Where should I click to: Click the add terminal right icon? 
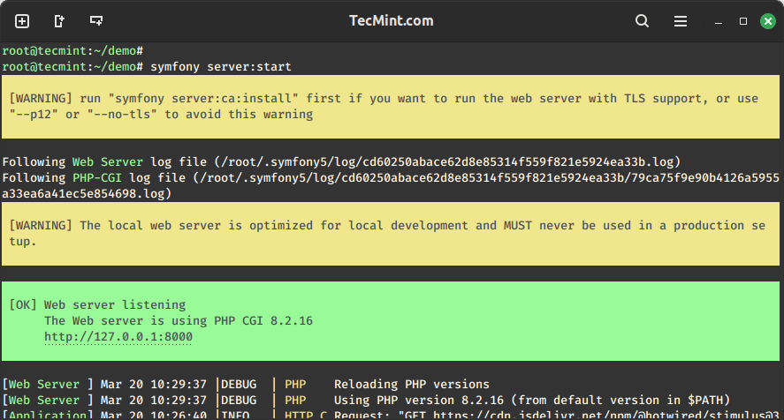click(59, 21)
